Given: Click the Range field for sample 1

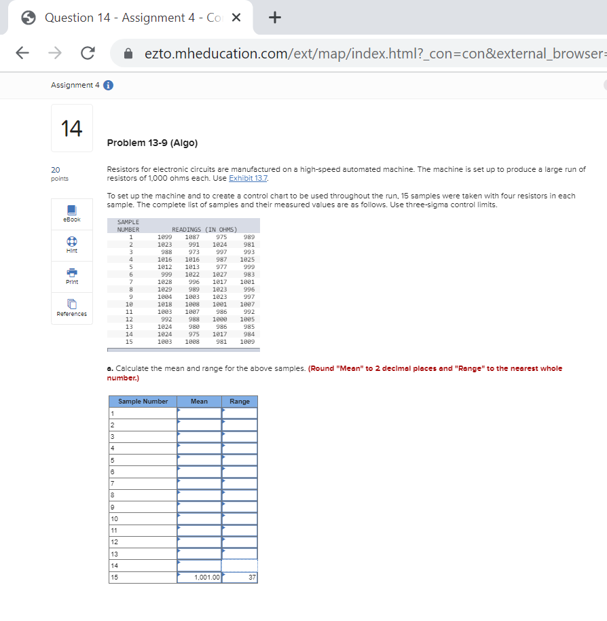Looking at the screenshot, I should [240, 414].
